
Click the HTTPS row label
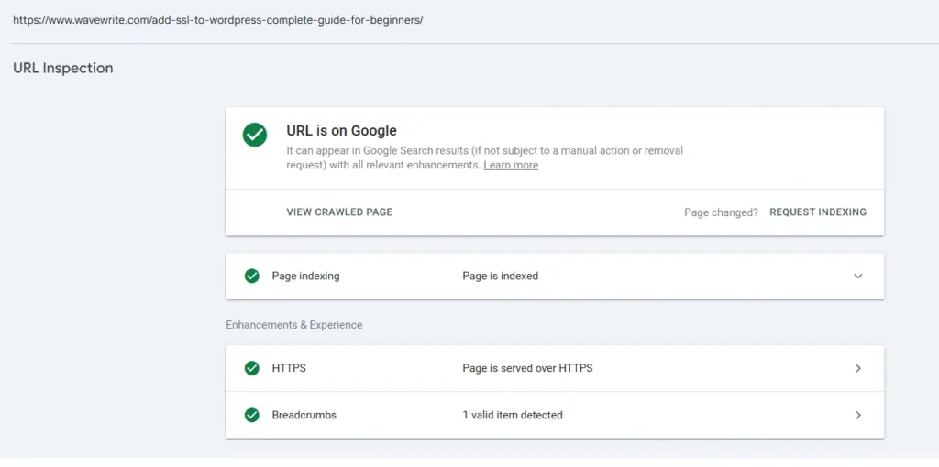coord(289,368)
